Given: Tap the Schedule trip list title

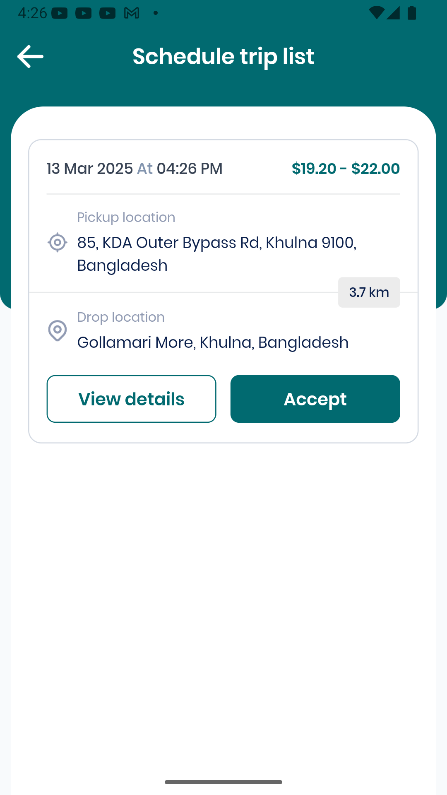Looking at the screenshot, I should (x=223, y=56).
